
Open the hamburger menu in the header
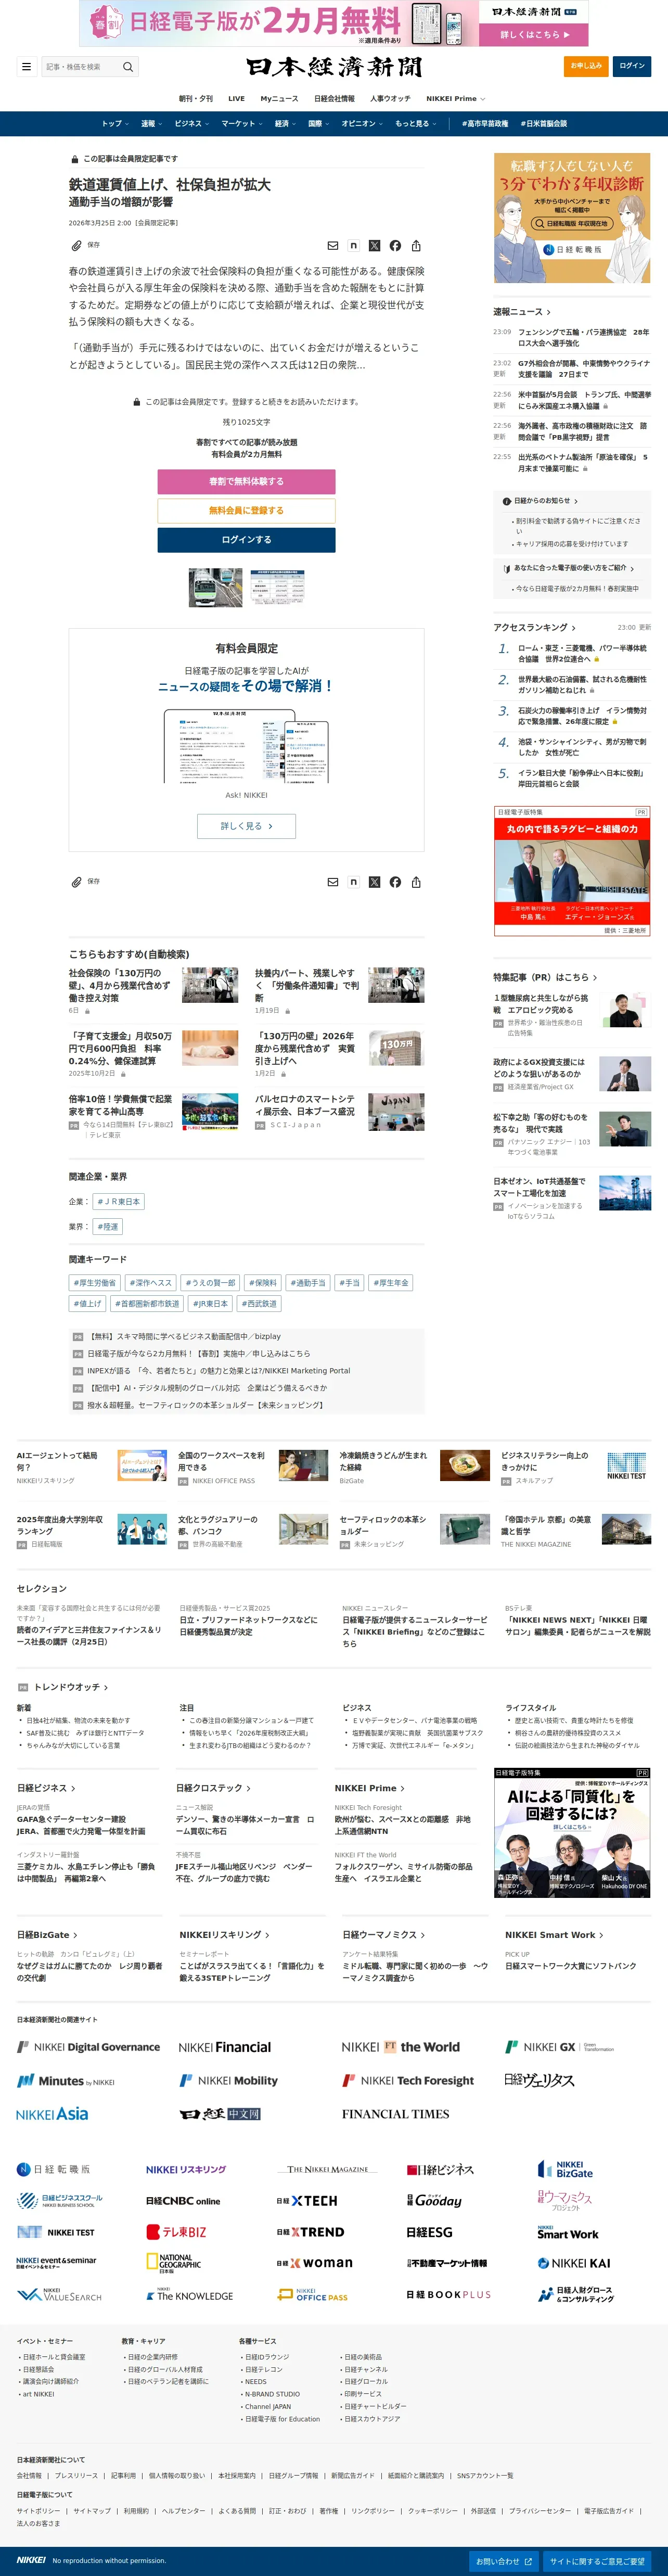coord(26,67)
